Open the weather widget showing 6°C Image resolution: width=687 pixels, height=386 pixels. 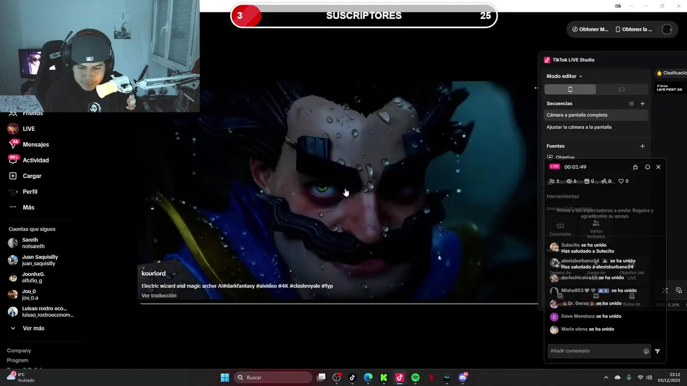(21, 377)
